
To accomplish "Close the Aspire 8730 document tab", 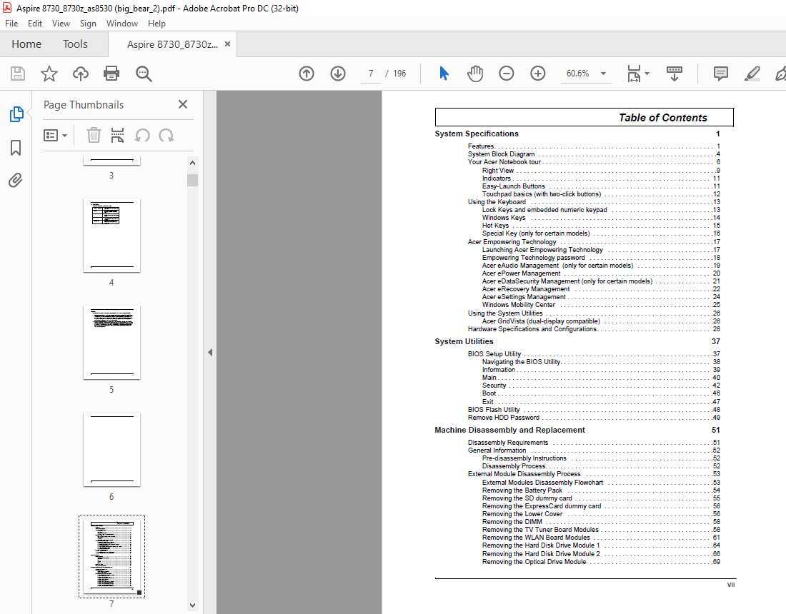I will (x=227, y=44).
